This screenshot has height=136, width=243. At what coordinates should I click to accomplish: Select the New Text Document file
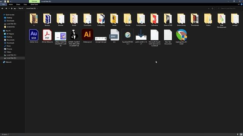pyautogui.click(x=168, y=37)
